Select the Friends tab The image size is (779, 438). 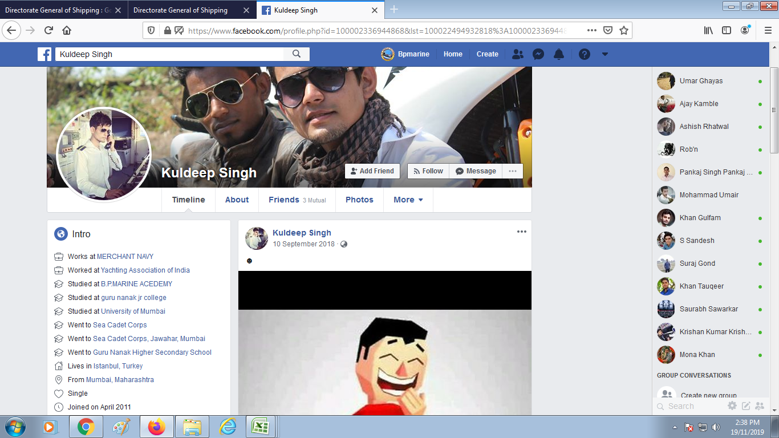(x=297, y=200)
